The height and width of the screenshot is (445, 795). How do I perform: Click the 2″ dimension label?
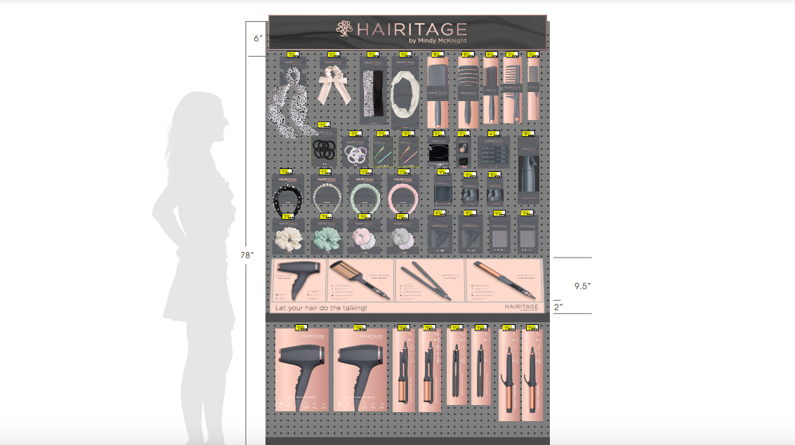tap(558, 307)
